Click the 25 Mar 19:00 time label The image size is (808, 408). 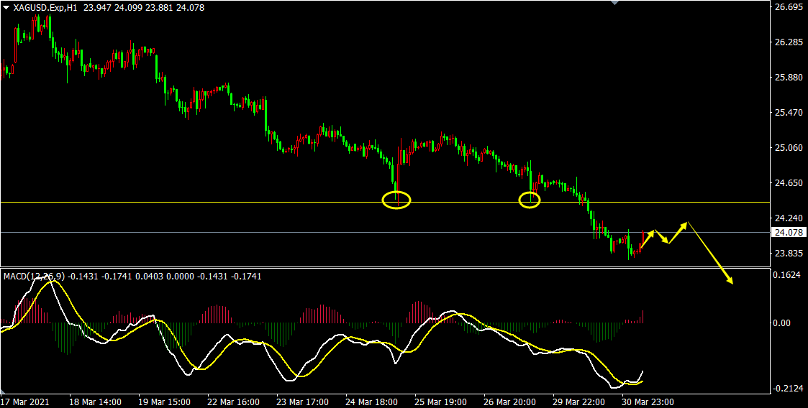[x=439, y=402]
